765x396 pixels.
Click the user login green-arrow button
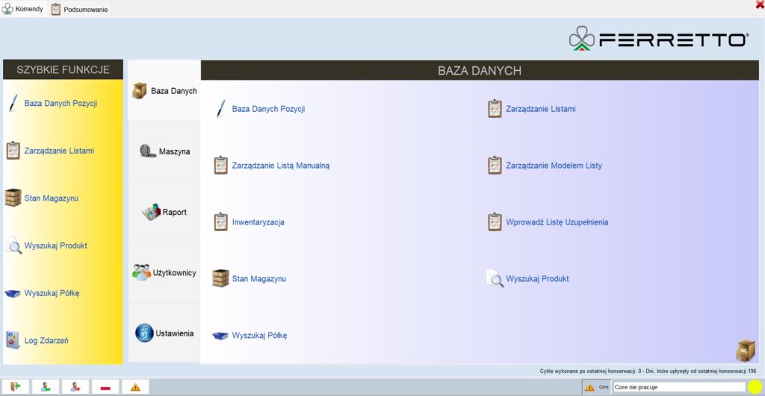pos(46,387)
